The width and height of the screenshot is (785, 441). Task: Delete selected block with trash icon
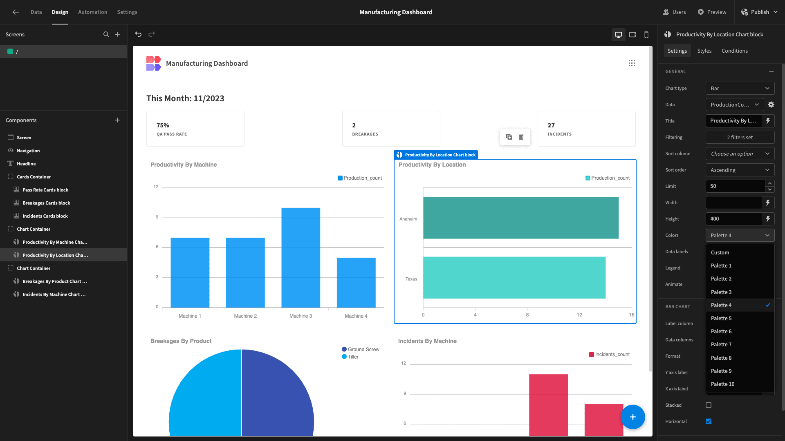coord(521,137)
